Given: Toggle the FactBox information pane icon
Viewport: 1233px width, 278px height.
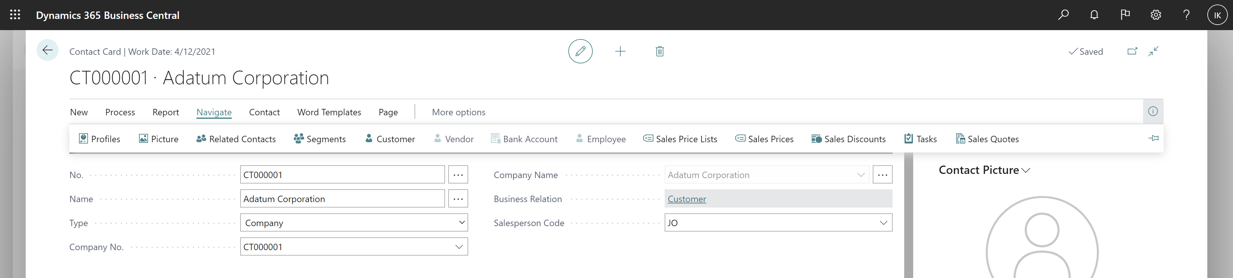Looking at the screenshot, I should point(1153,111).
